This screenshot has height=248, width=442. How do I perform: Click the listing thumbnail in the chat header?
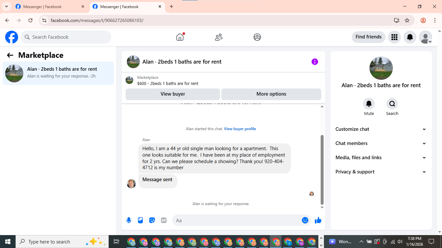133,62
